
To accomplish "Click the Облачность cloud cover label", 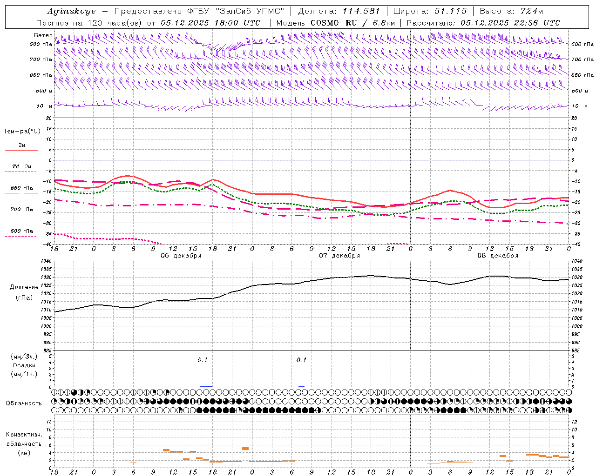I will coord(24,403).
